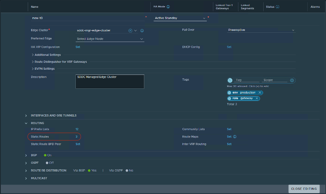This screenshot has width=326, height=194.
Task: Expand the BGP section
Action: point(26,155)
